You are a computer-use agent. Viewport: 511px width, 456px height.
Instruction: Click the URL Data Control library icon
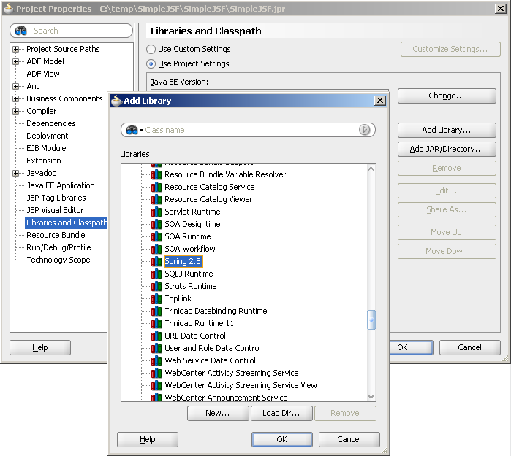point(156,336)
